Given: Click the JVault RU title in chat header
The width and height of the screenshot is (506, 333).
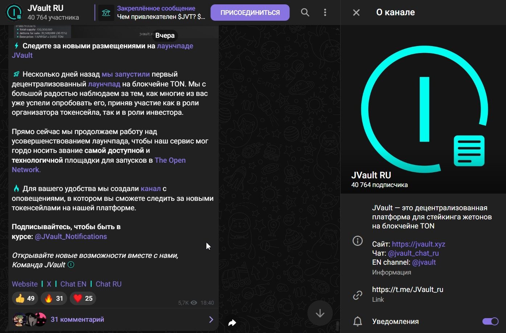Looking at the screenshot, I should click(x=45, y=8).
